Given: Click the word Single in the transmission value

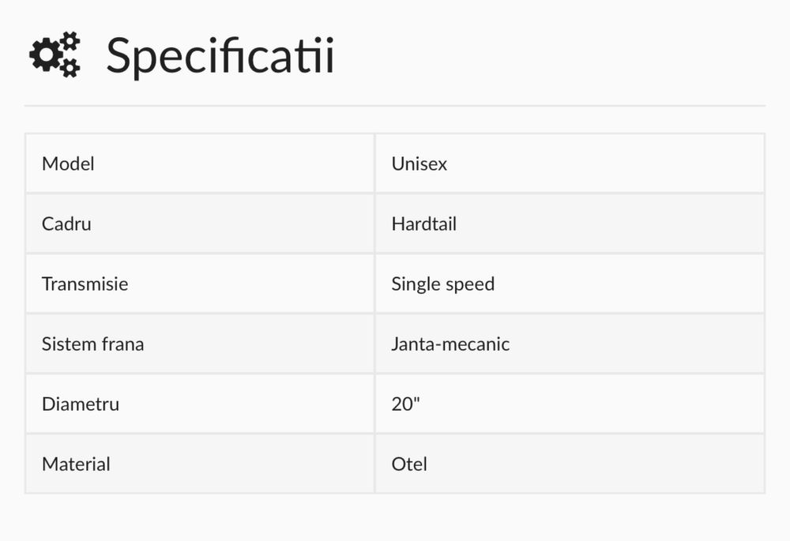Looking at the screenshot, I should point(411,284).
